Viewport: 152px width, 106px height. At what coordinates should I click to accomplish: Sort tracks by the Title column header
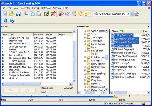coord(21,35)
